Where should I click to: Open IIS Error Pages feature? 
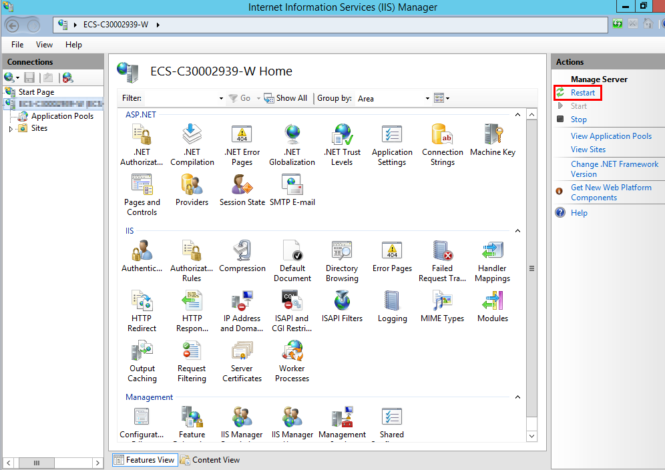[392, 256]
